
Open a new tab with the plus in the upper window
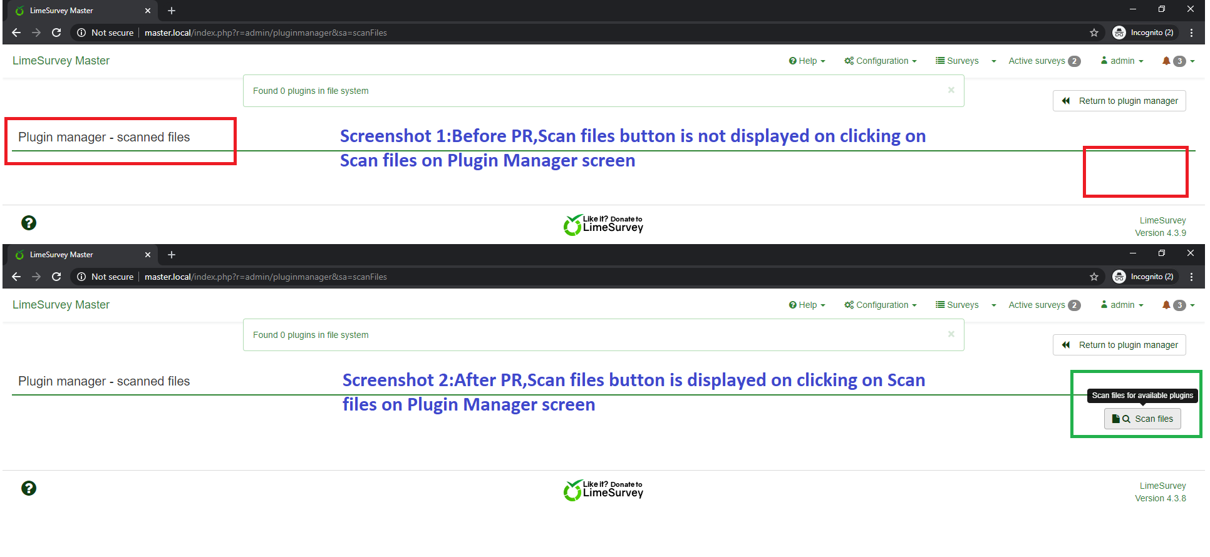click(x=172, y=11)
